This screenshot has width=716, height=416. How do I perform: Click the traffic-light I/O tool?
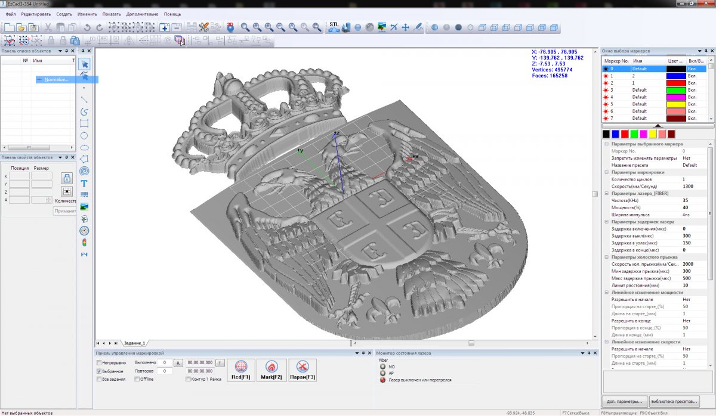(85, 243)
